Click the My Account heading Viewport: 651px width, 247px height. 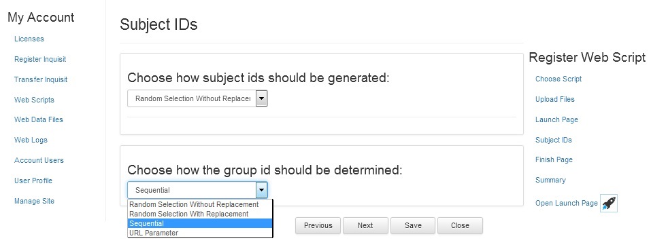pos(41,18)
